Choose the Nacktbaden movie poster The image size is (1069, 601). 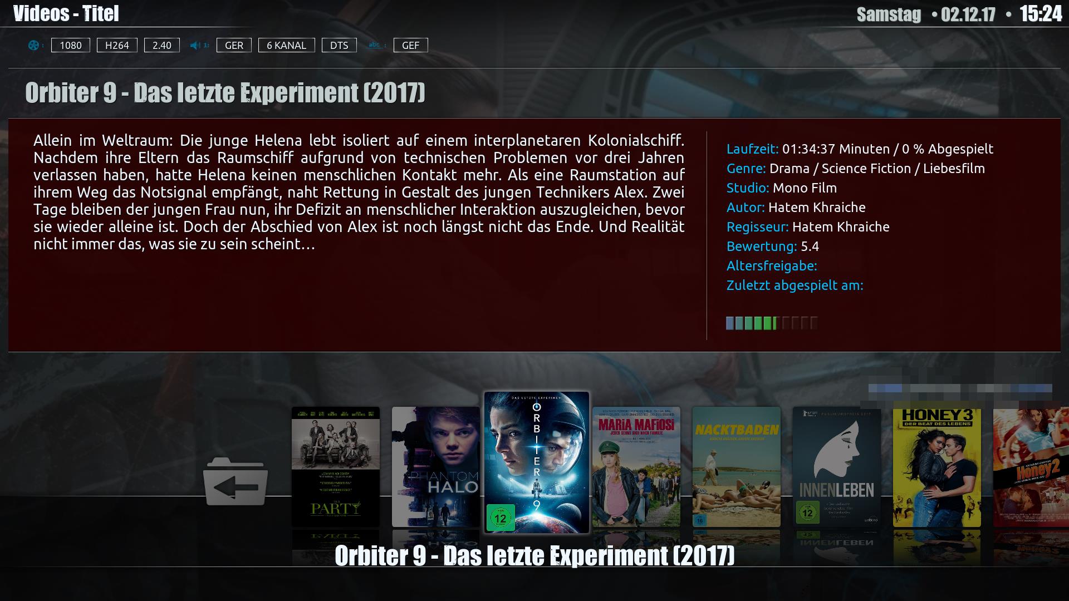[x=737, y=466]
